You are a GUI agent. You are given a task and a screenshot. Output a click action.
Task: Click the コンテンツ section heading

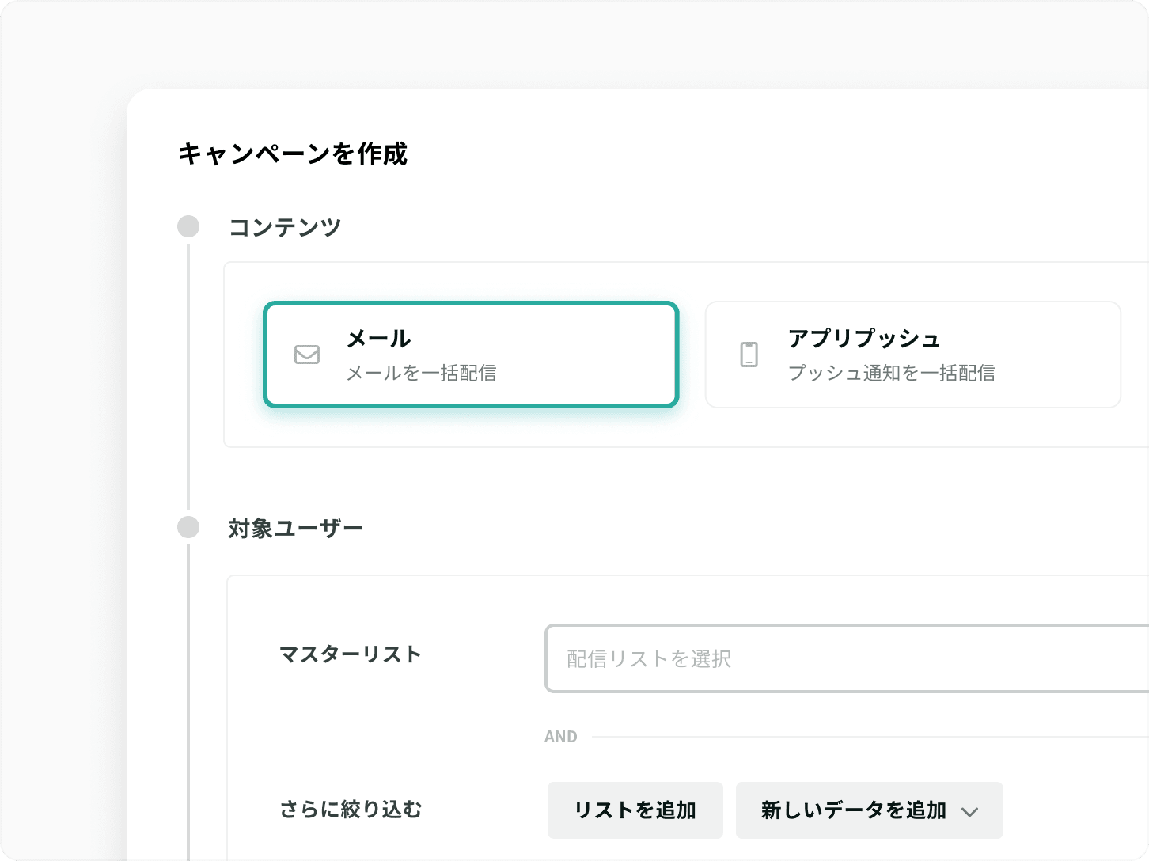click(285, 227)
